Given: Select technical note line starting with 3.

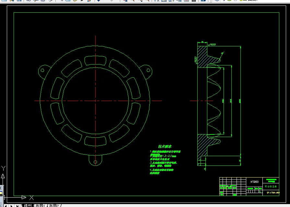Looking at the screenshot, I should point(164,163).
